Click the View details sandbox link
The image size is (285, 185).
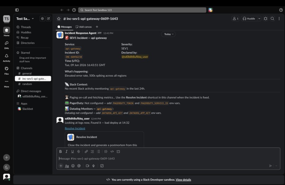(183, 180)
